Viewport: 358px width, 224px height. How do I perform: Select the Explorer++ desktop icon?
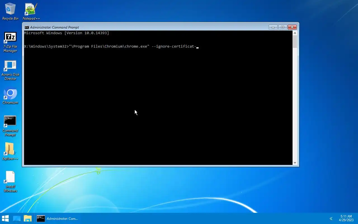coord(10,151)
